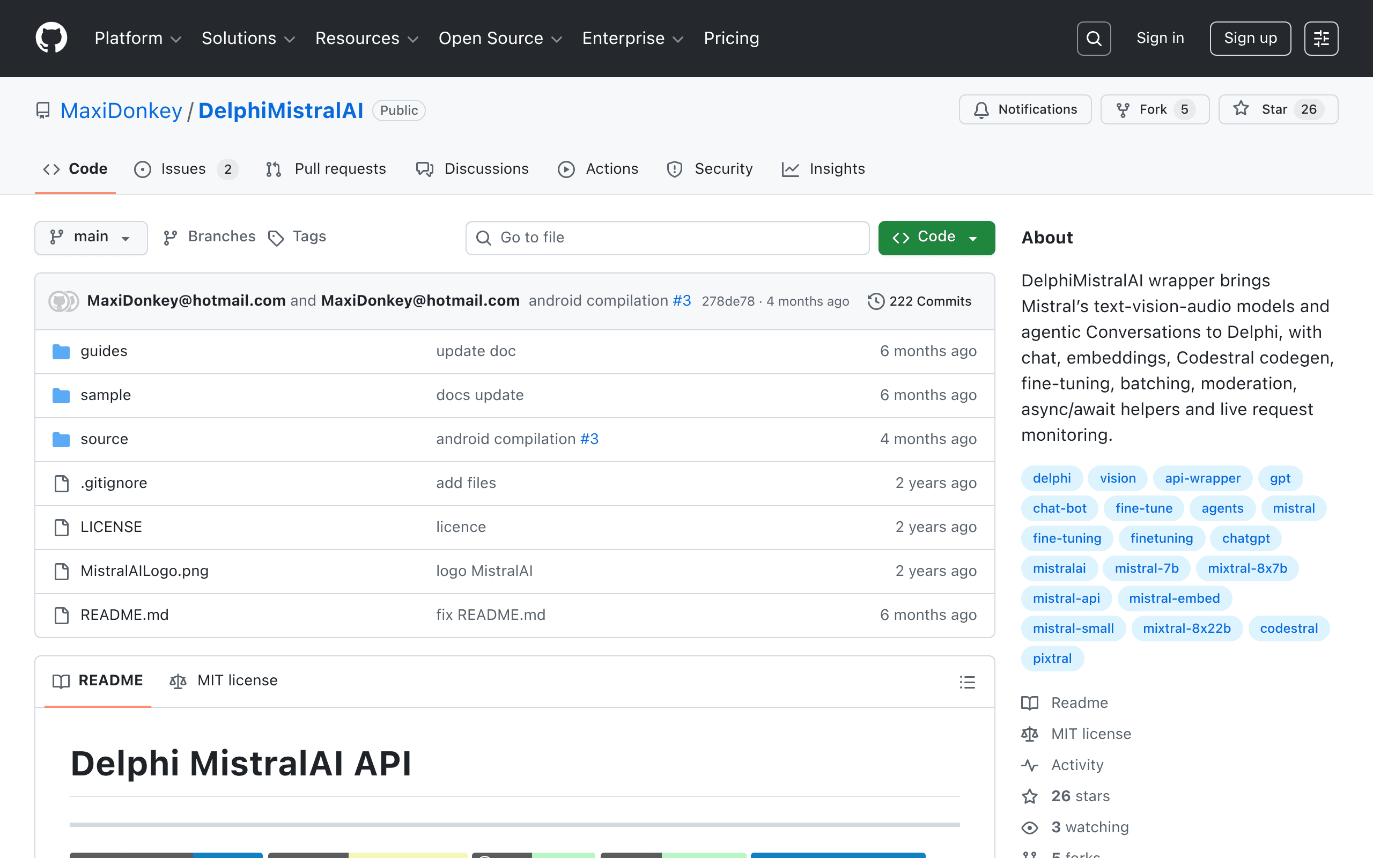Click the bell icon in Notifications
This screenshot has height=858, width=1373.
click(981, 109)
